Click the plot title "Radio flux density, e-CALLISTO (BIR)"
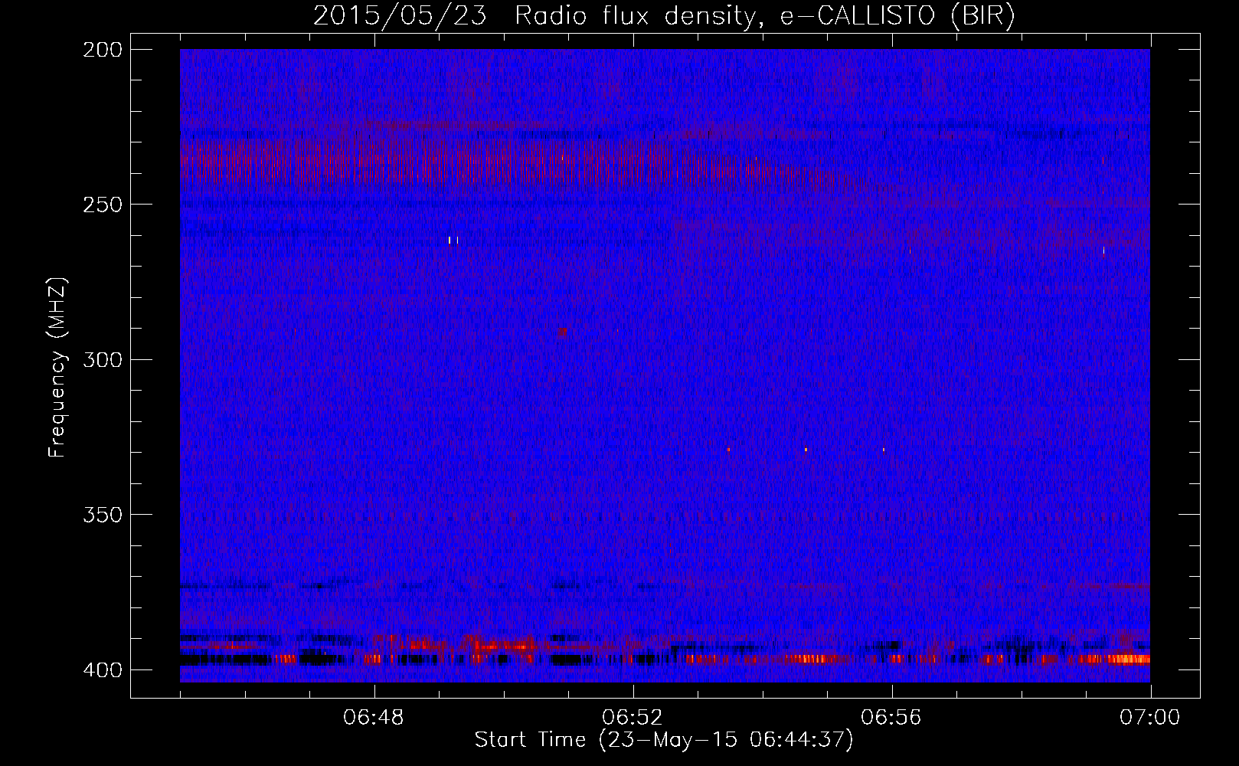 (x=764, y=16)
